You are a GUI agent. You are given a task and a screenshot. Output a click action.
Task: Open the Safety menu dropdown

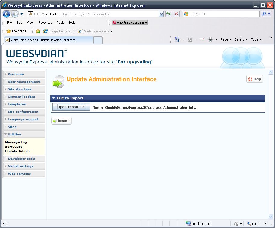pyautogui.click(x=241, y=39)
